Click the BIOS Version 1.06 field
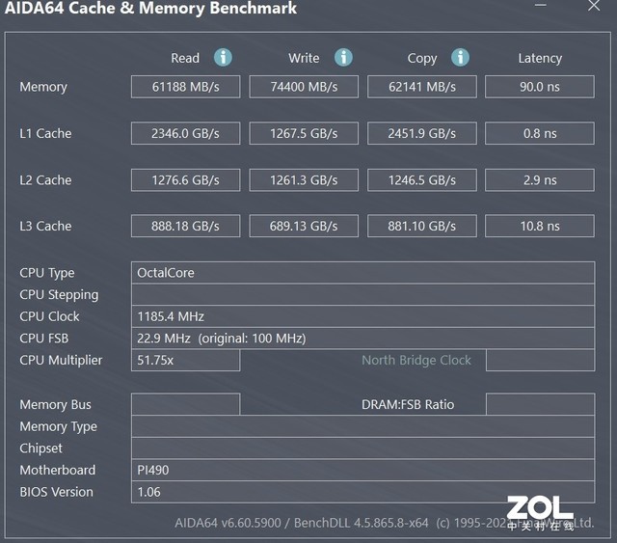 [362, 492]
